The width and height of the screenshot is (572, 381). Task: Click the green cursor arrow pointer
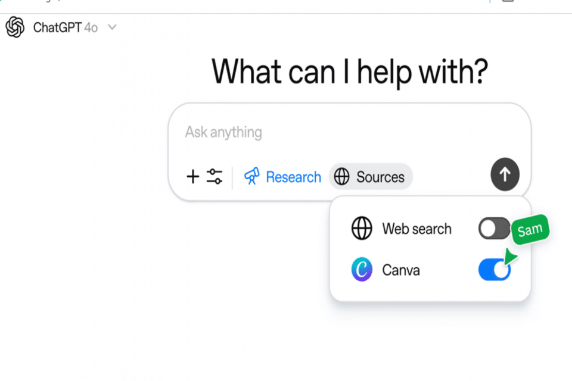[509, 257]
